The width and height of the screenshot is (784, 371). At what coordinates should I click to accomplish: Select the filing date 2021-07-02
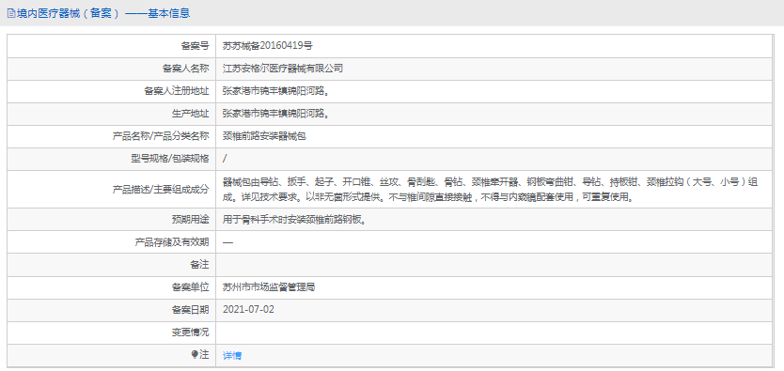pos(248,309)
